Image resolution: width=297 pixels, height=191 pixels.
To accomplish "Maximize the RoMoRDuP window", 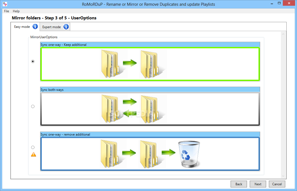I will point(279,3).
